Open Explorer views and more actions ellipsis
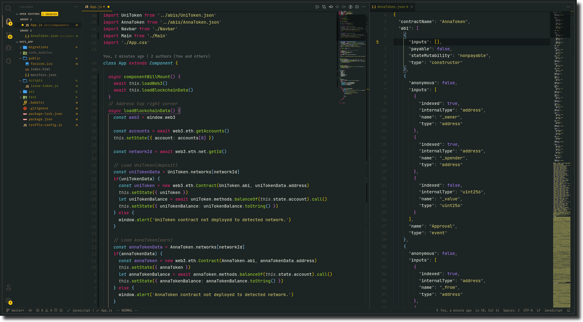The width and height of the screenshot is (583, 322). tap(76, 7)
